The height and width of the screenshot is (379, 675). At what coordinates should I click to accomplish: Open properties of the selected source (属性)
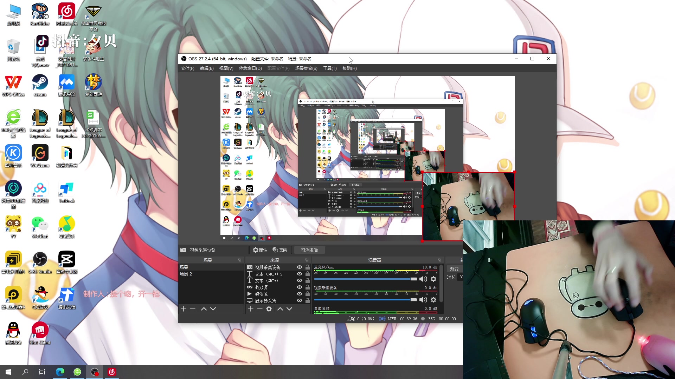point(260,250)
